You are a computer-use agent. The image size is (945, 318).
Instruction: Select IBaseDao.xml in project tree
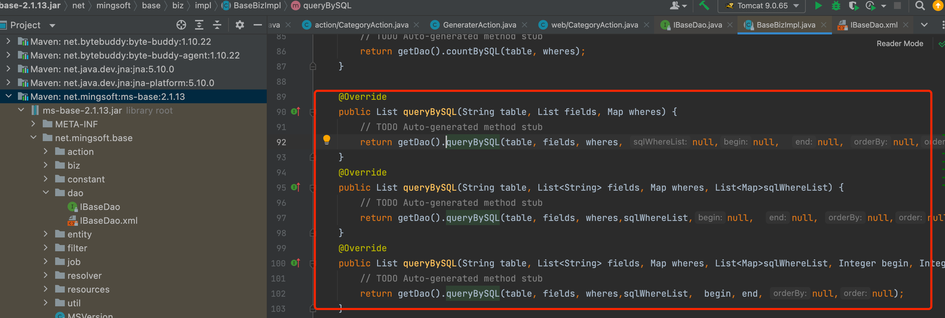pos(109,220)
